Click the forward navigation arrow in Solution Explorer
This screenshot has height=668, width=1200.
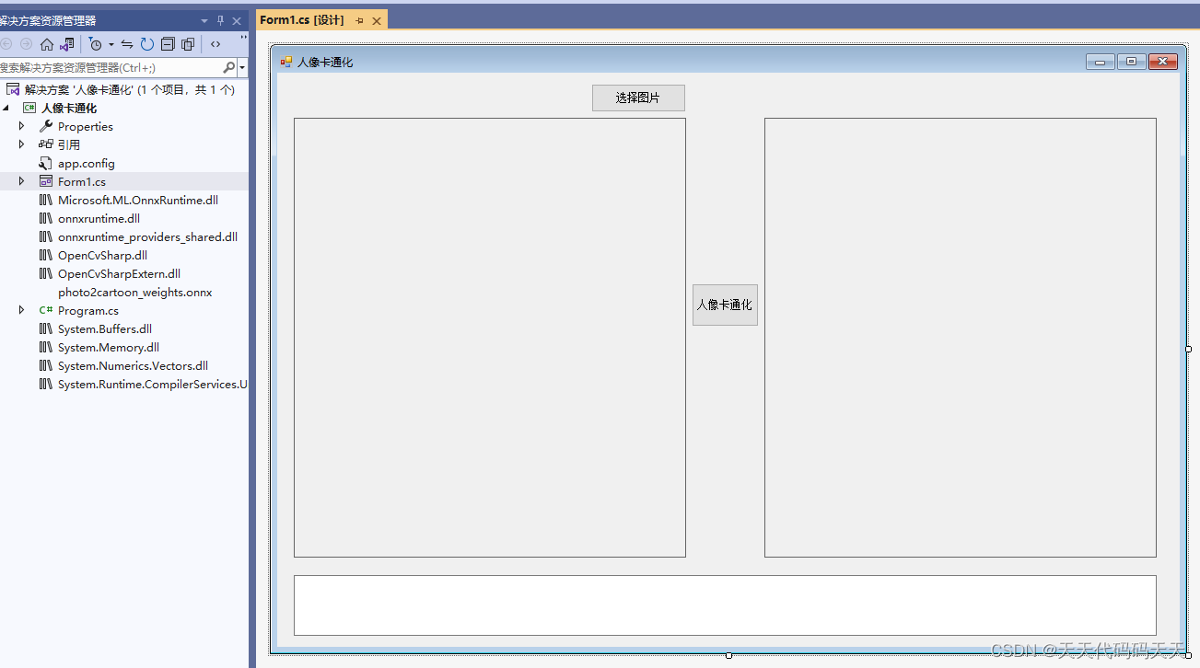point(26,44)
